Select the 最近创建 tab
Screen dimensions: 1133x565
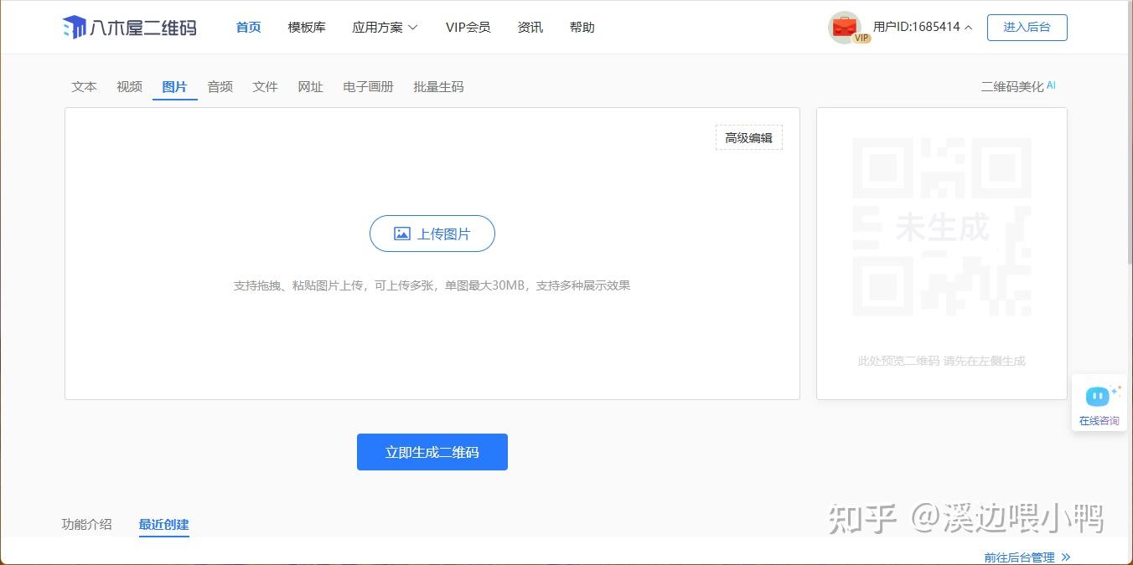tap(164, 524)
